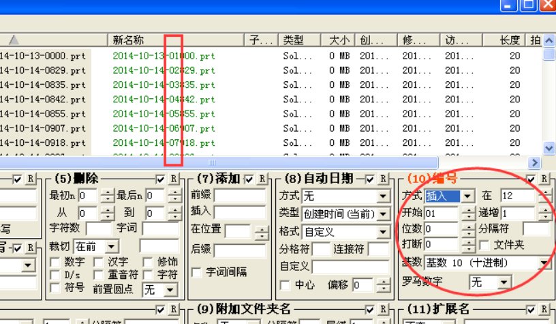Open the 格式 dropdown showing 自定义
This screenshot has height=324, width=556.
click(383, 232)
